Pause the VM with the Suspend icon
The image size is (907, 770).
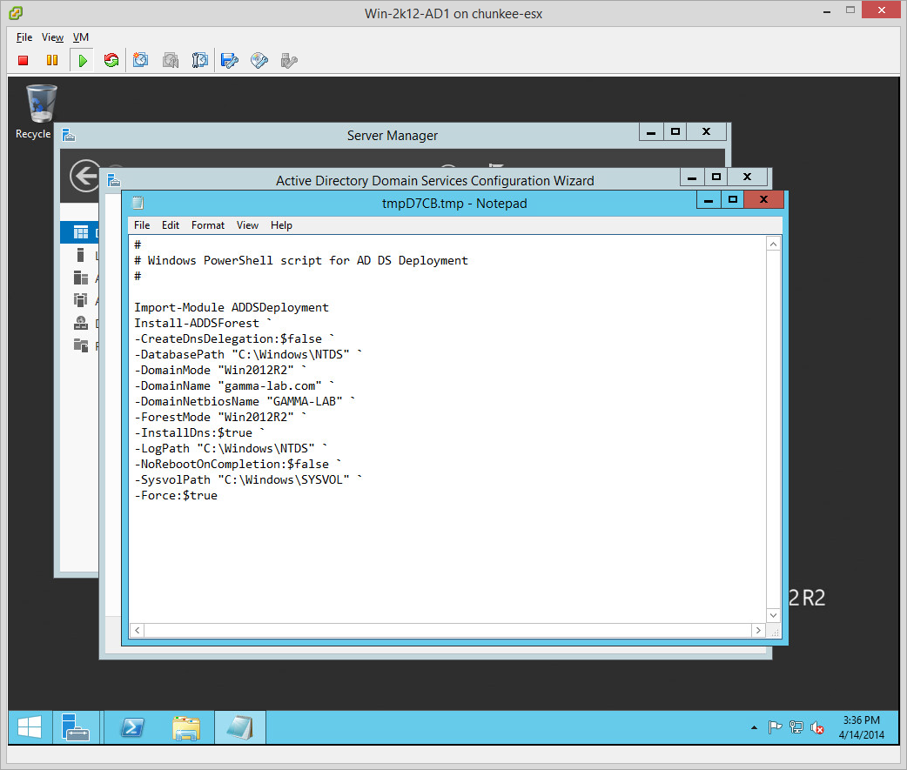[x=52, y=60]
